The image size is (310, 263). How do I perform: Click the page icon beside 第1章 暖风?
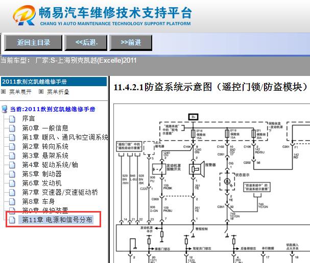(x=12, y=137)
